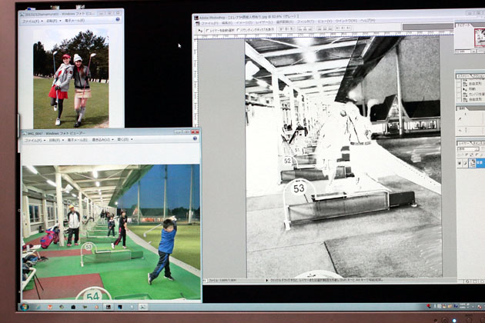Click the Photoshop document icon beside the File menu
Image resolution: width=485 pixels, height=323 pixels.
(x=196, y=24)
